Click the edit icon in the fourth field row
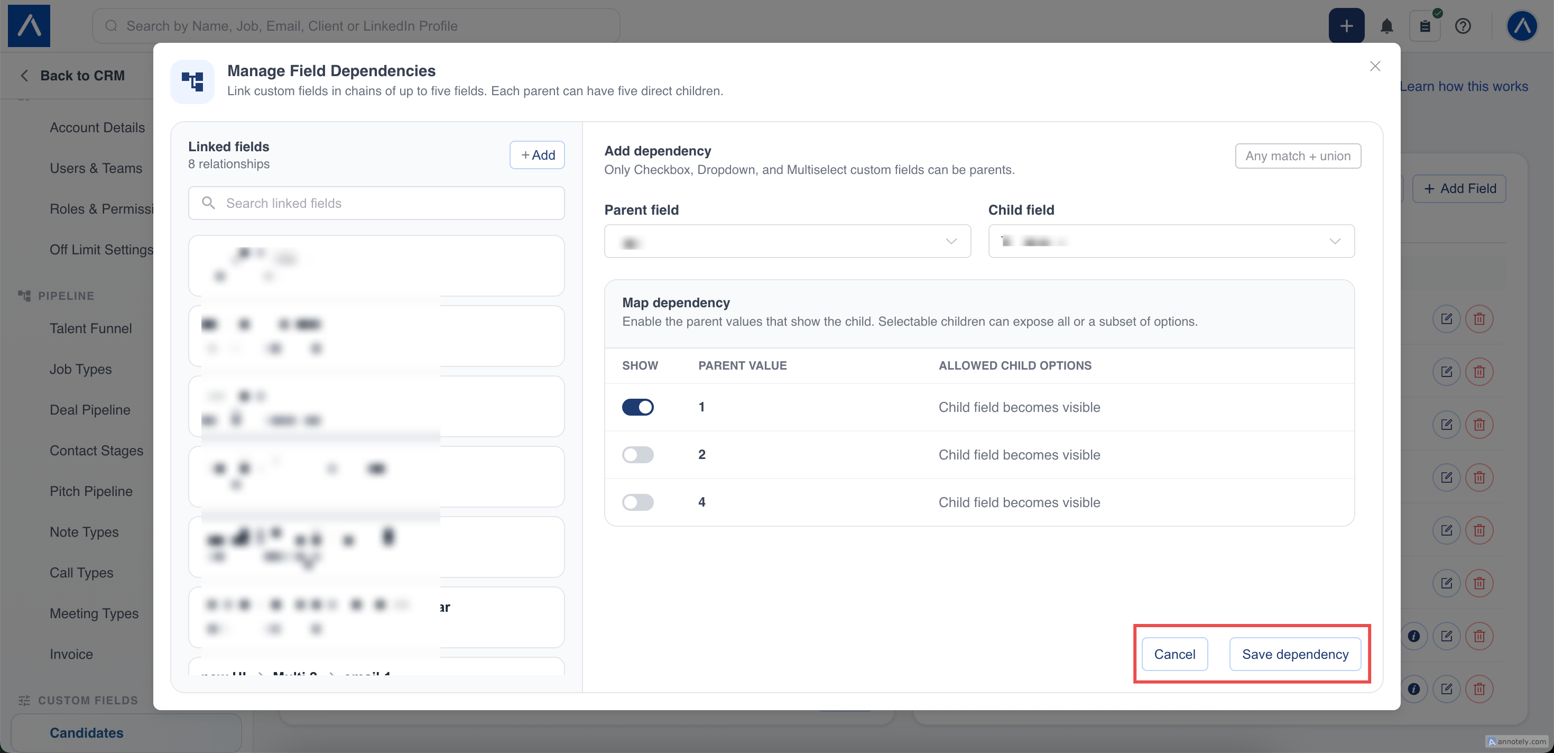 coord(1446,477)
